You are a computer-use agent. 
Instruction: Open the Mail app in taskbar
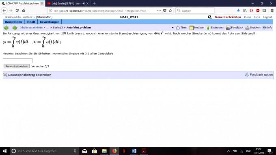(x=85, y=151)
